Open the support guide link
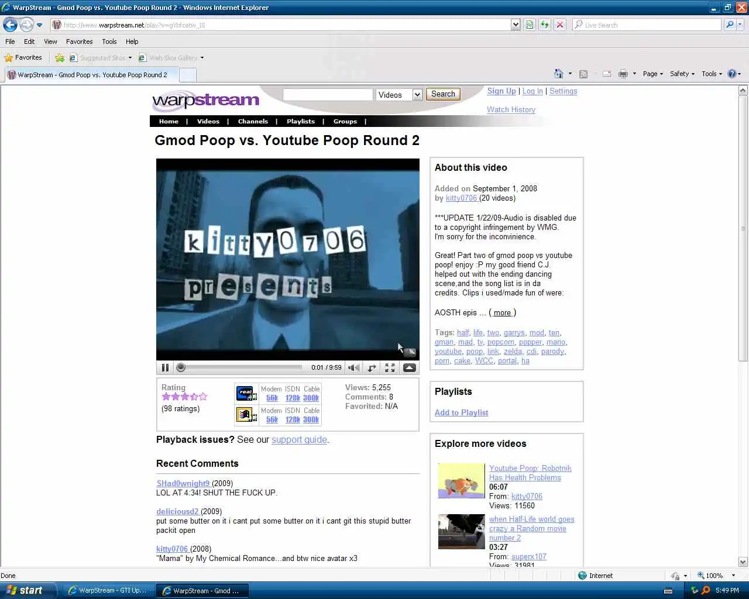This screenshot has width=749, height=599. click(299, 439)
